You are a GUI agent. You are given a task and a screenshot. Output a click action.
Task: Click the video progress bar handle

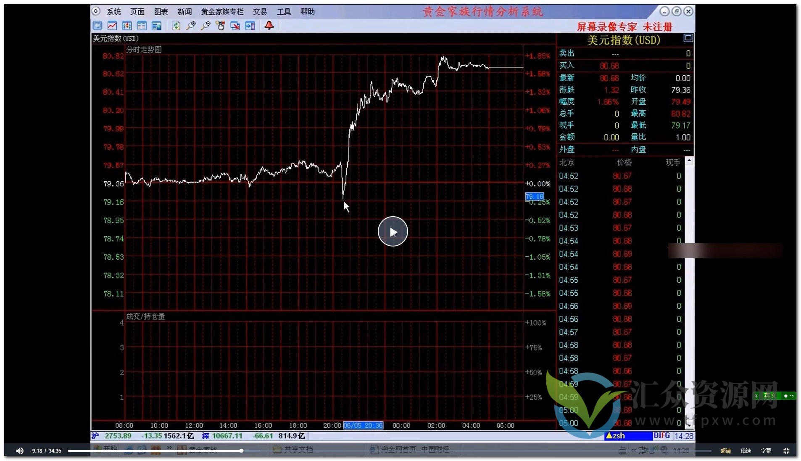tap(242, 450)
